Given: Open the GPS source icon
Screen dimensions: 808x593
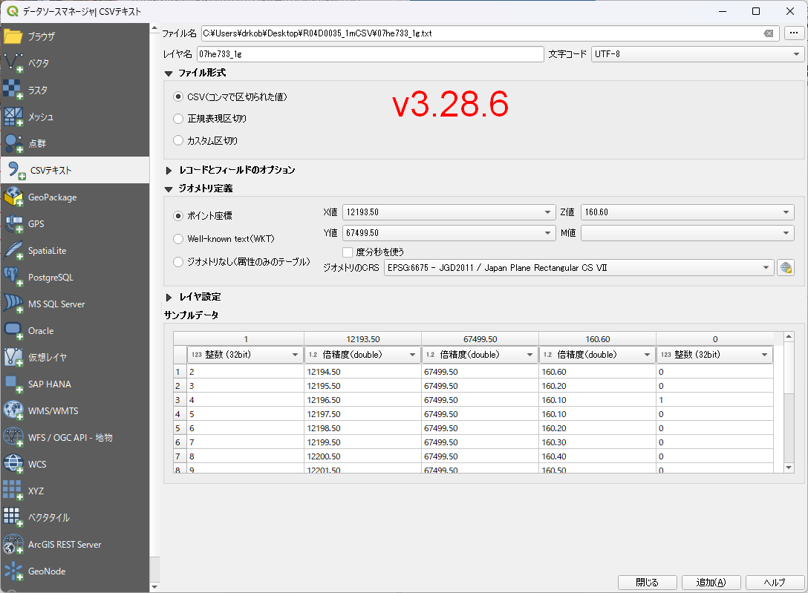Looking at the screenshot, I should pos(13,224).
